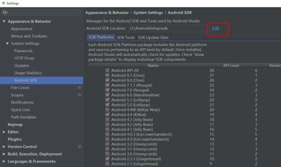Toggle the Android 4.4W (KitKat Wear) checkbox
This screenshot has height=167, width=281.
coord(107,109)
